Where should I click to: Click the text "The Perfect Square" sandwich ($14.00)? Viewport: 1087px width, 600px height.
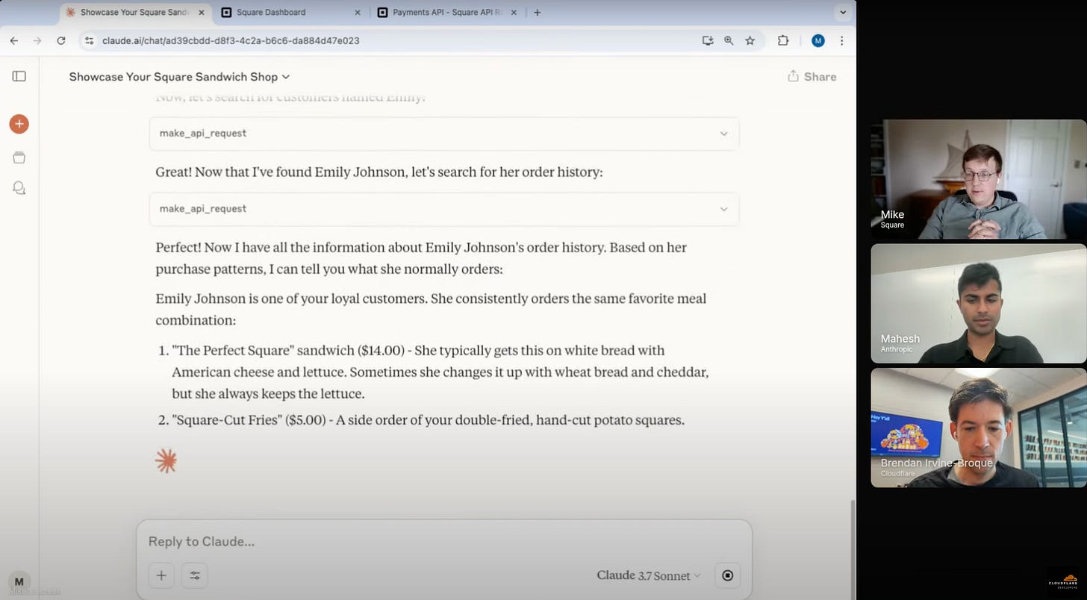[x=288, y=350]
